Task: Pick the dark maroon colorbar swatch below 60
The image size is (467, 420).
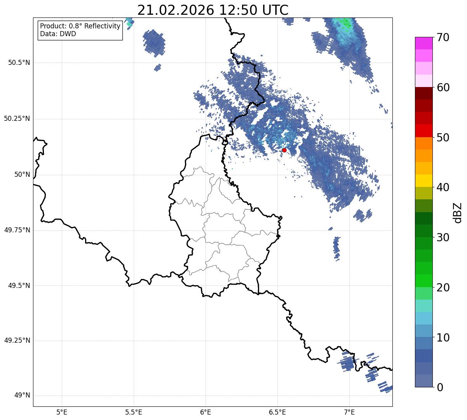Action: (423, 93)
